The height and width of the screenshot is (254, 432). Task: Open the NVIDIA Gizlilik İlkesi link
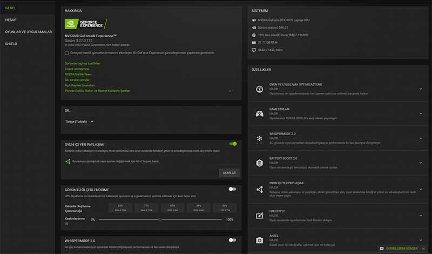click(78, 75)
